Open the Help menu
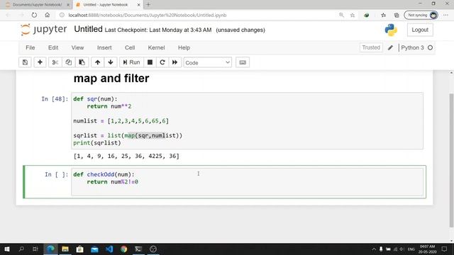The image size is (454, 255). point(184,47)
